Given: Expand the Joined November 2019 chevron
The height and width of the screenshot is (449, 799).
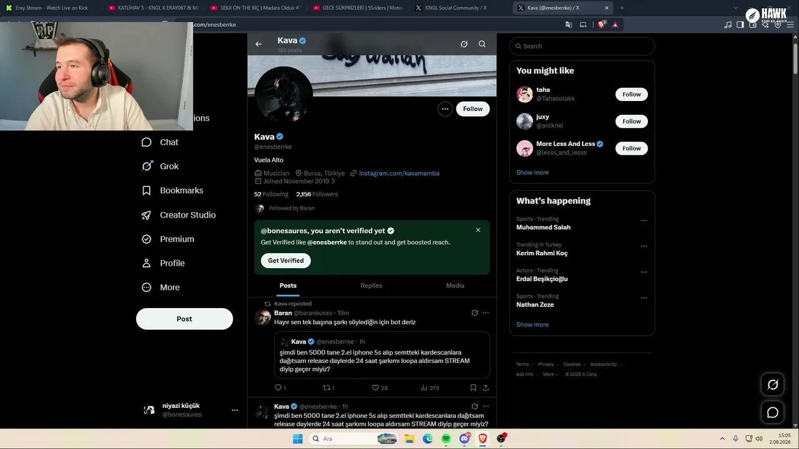Looking at the screenshot, I should [333, 181].
